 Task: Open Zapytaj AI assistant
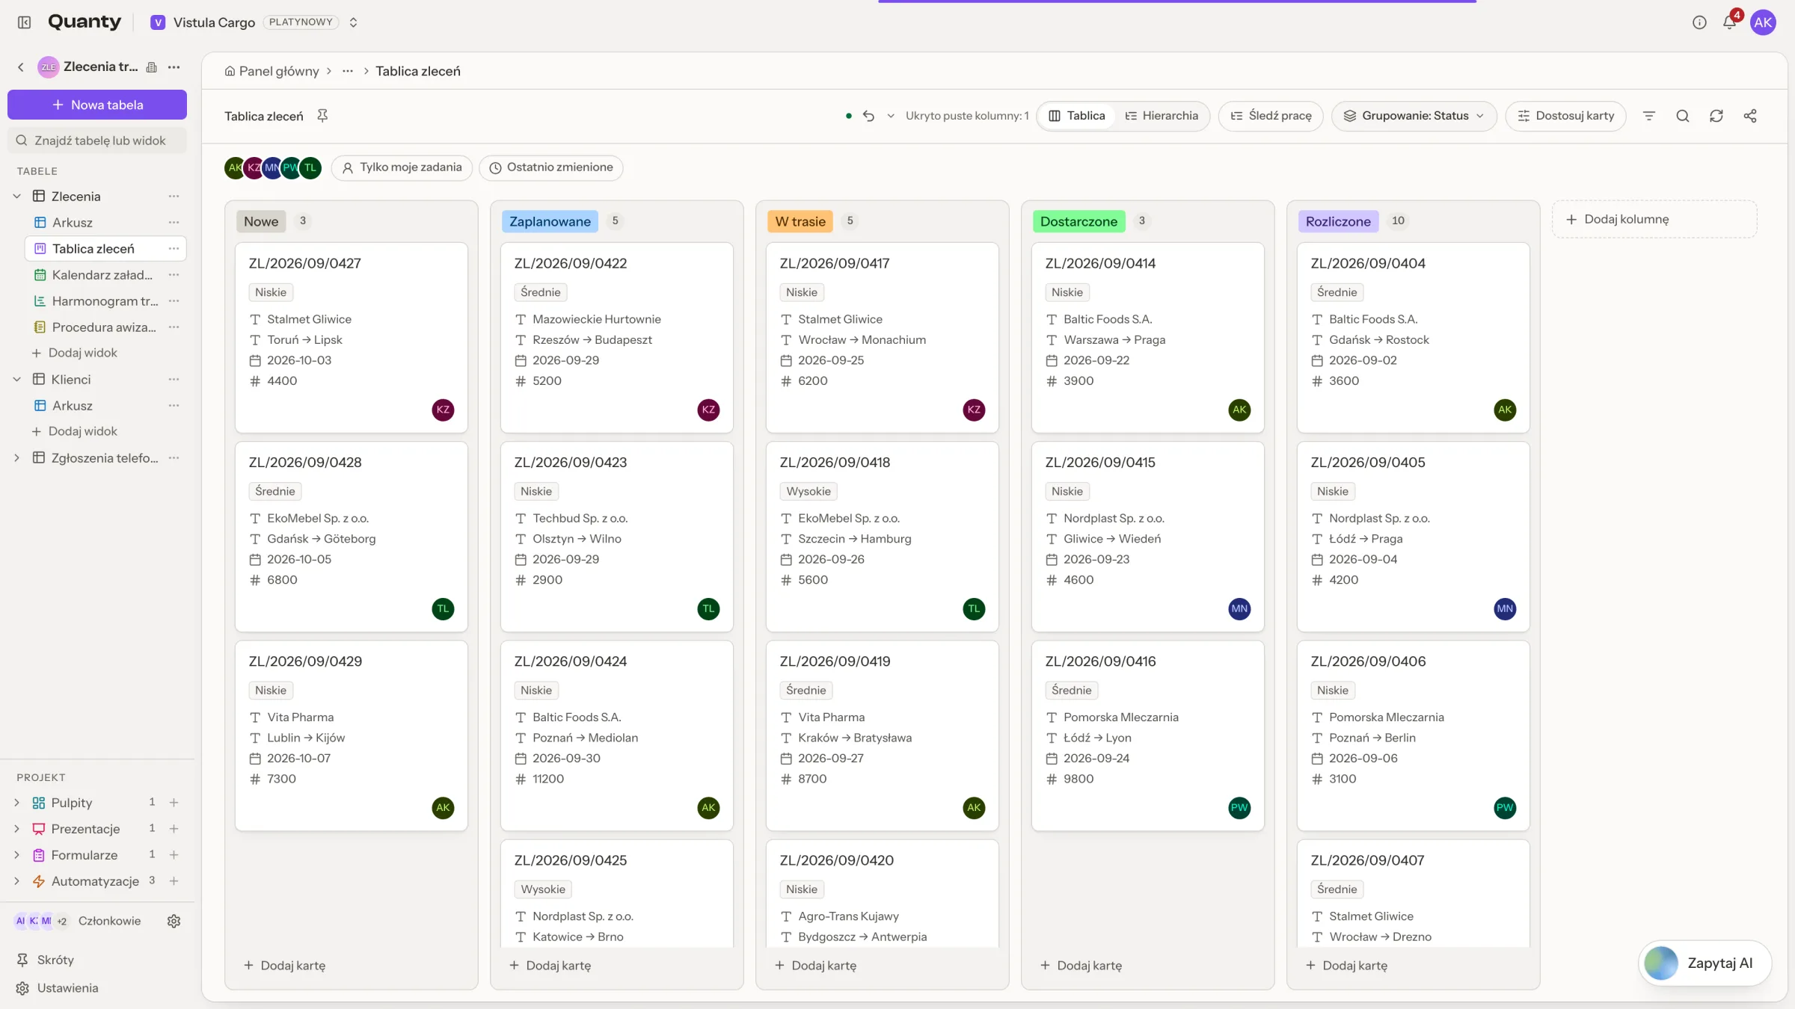click(x=1705, y=963)
